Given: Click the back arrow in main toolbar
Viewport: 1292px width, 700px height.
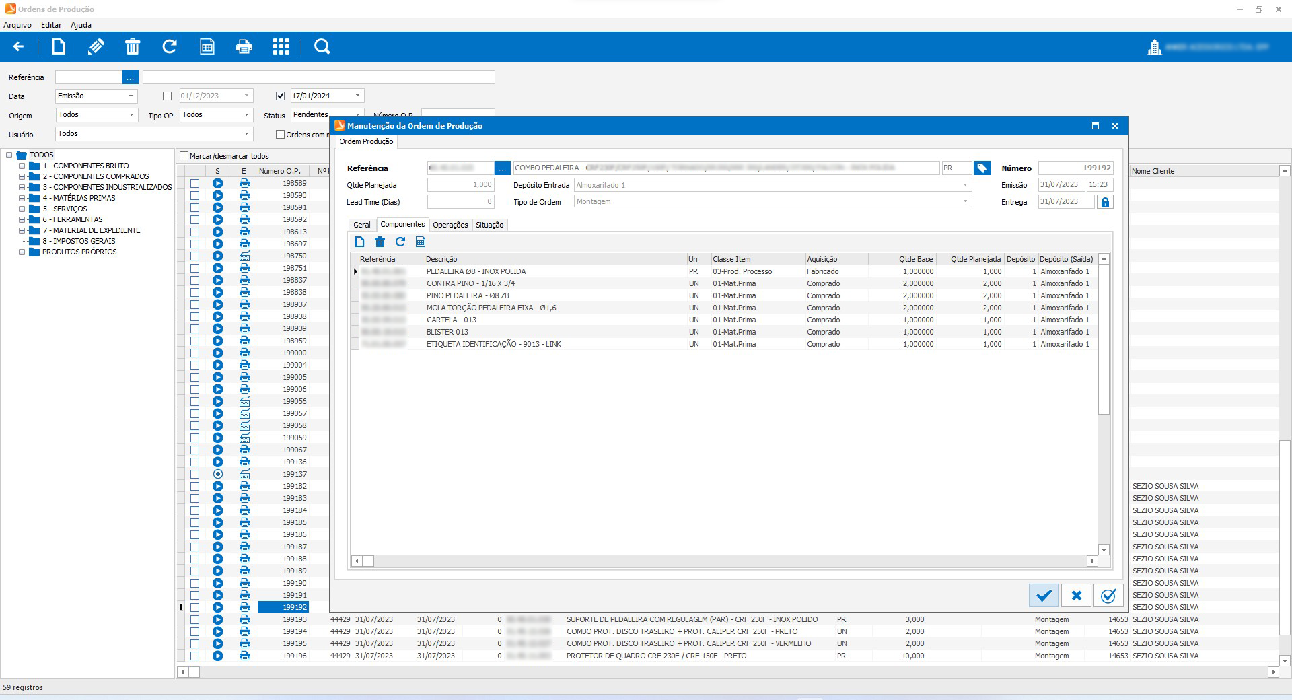Looking at the screenshot, I should click(x=19, y=46).
